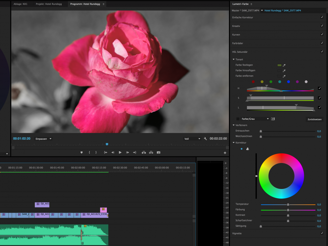Add a marker with the marker icon
This screenshot has width=328, height=246.
[82, 153]
